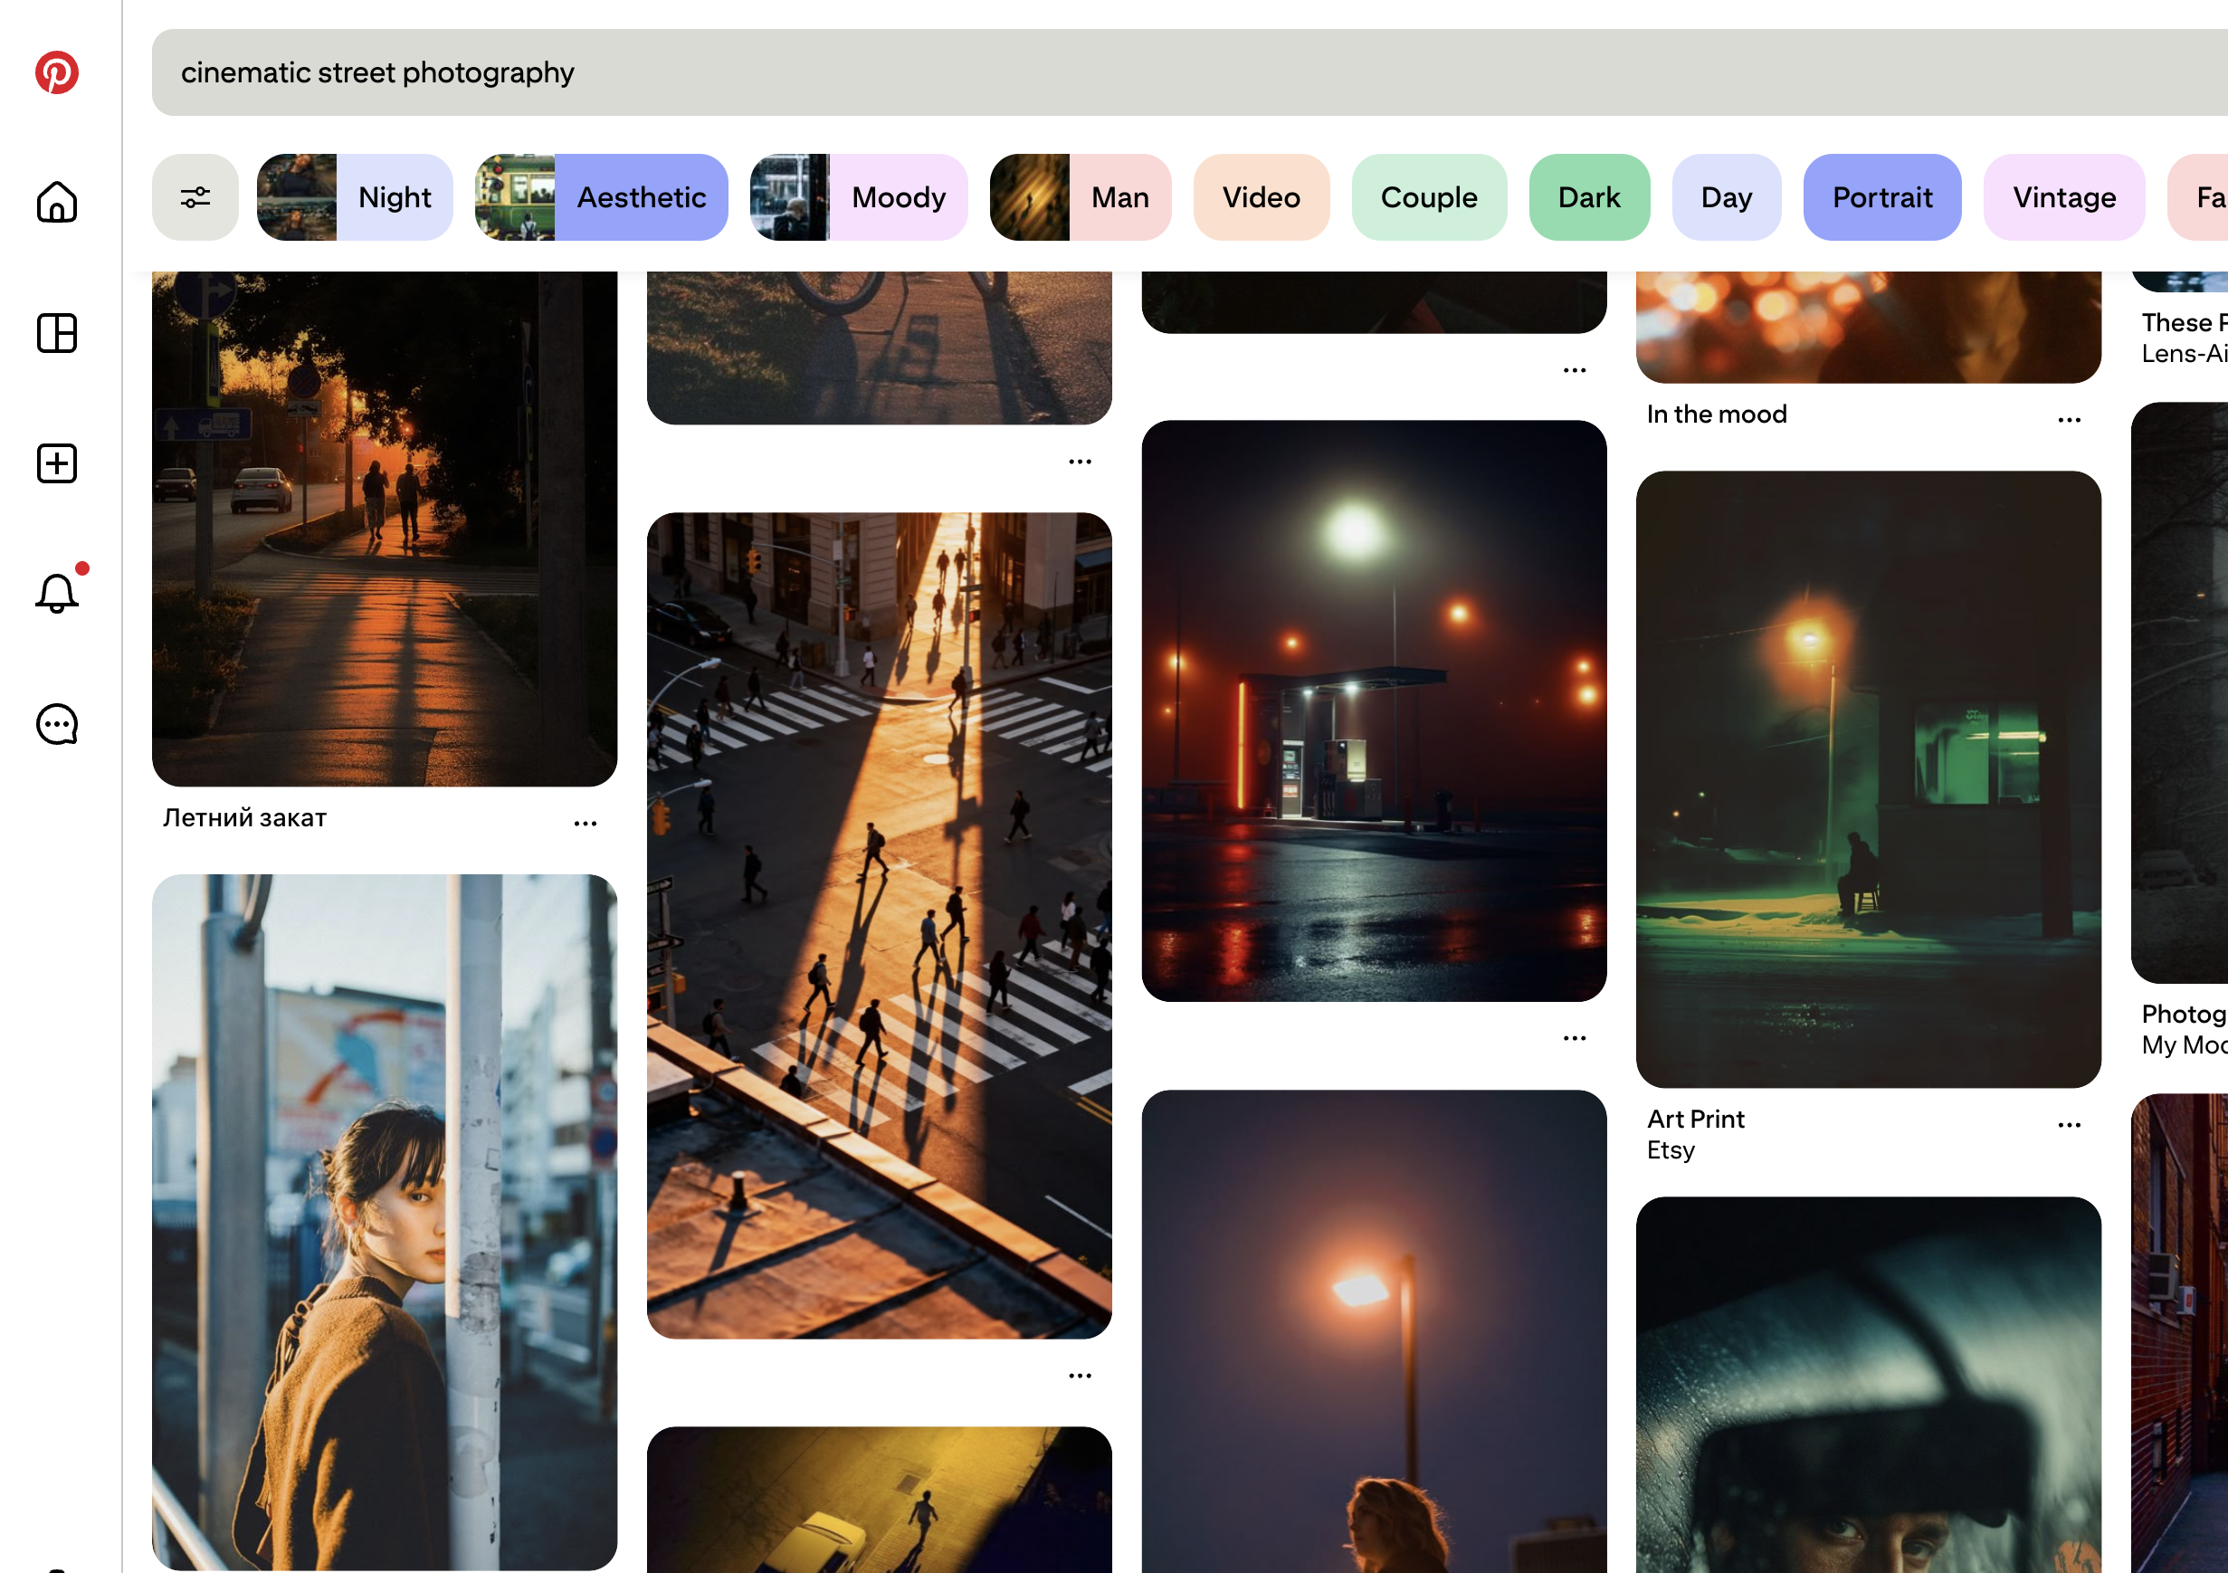Click the search field with cinematic street photography
Screen dimensions: 2228x1573
1190,72
